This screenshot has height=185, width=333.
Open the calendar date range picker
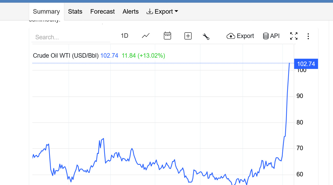coord(167,36)
